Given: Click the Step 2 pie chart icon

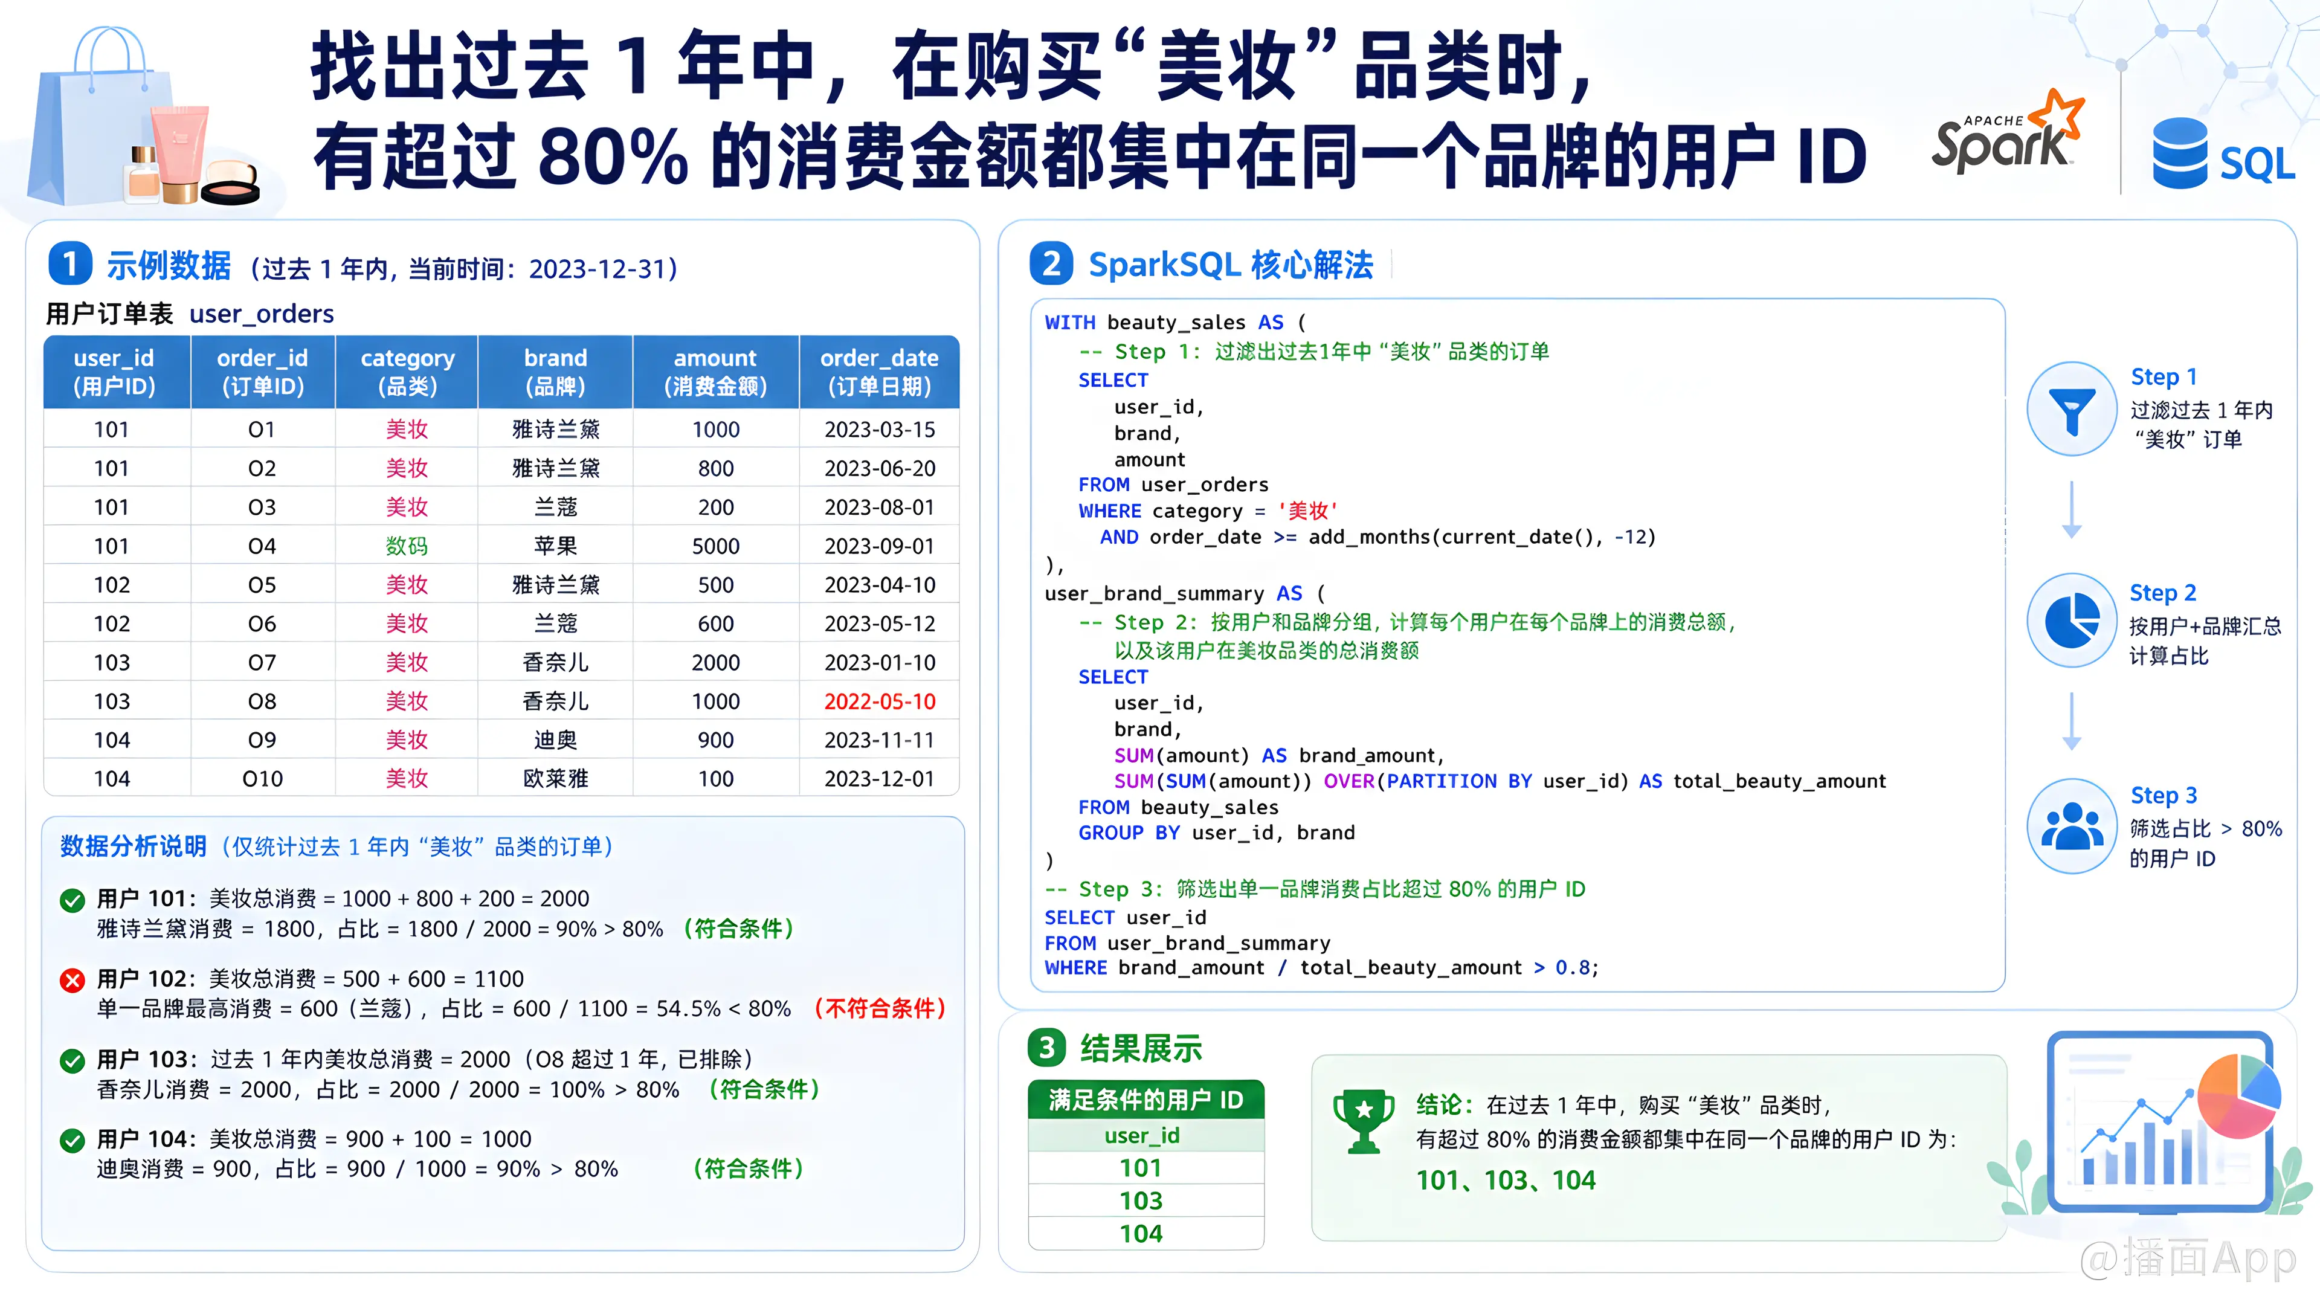Looking at the screenshot, I should pyautogui.click(x=2072, y=620).
